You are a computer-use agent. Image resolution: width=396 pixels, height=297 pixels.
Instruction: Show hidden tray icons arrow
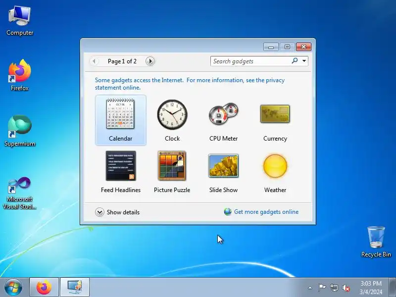(310, 288)
